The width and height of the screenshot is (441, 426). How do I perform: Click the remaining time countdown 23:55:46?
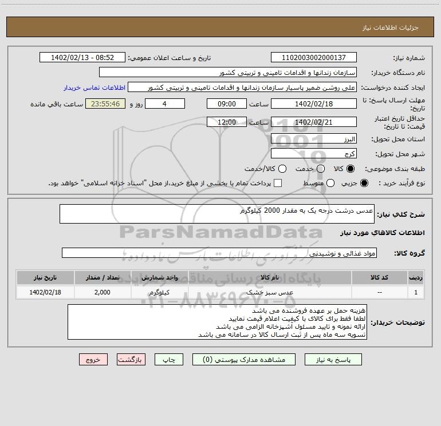[105, 103]
